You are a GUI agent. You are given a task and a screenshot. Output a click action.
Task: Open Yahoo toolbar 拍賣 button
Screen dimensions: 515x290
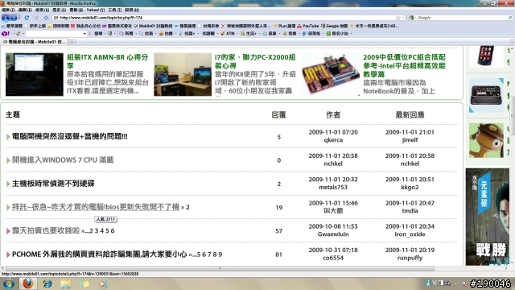[166, 34]
